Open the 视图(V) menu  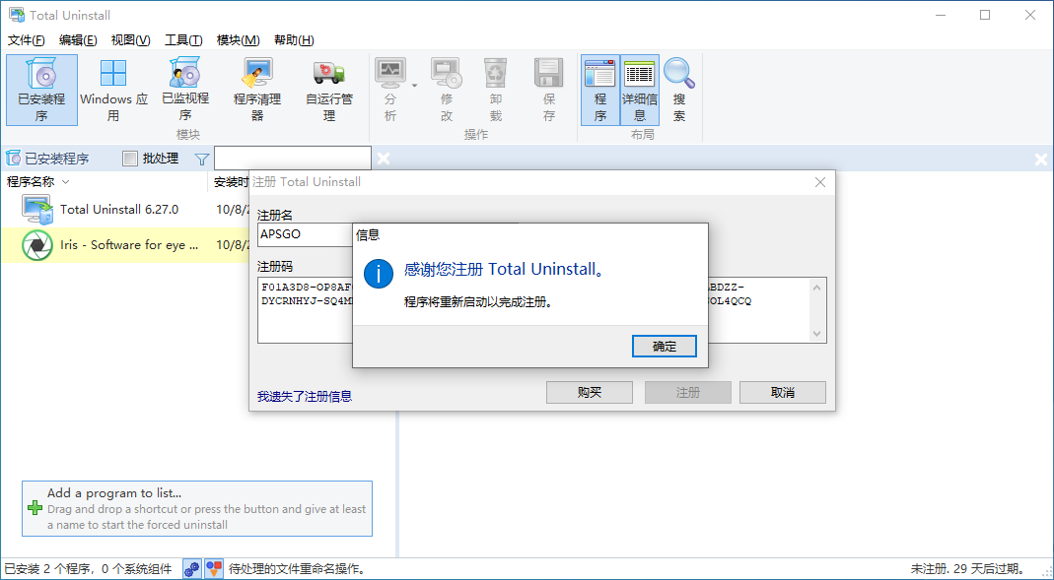pos(130,40)
